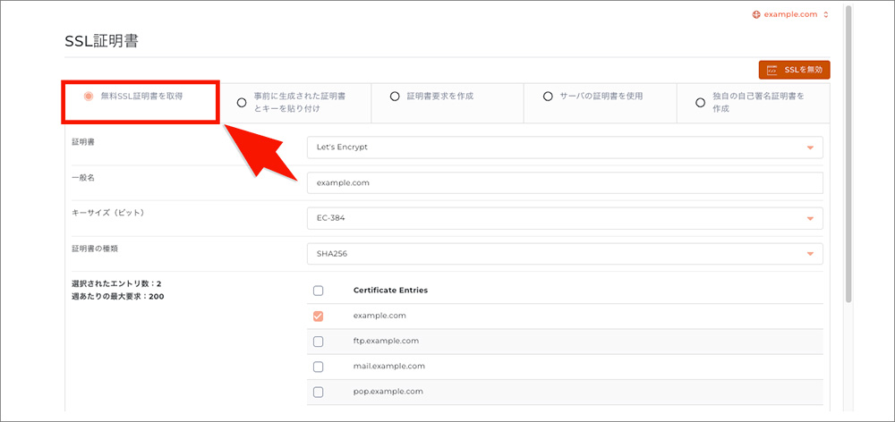The image size is (895, 422).
Task: Click the pop.example.com entry text
Action: point(388,392)
